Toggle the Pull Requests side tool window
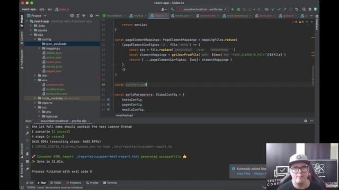 point(22,59)
